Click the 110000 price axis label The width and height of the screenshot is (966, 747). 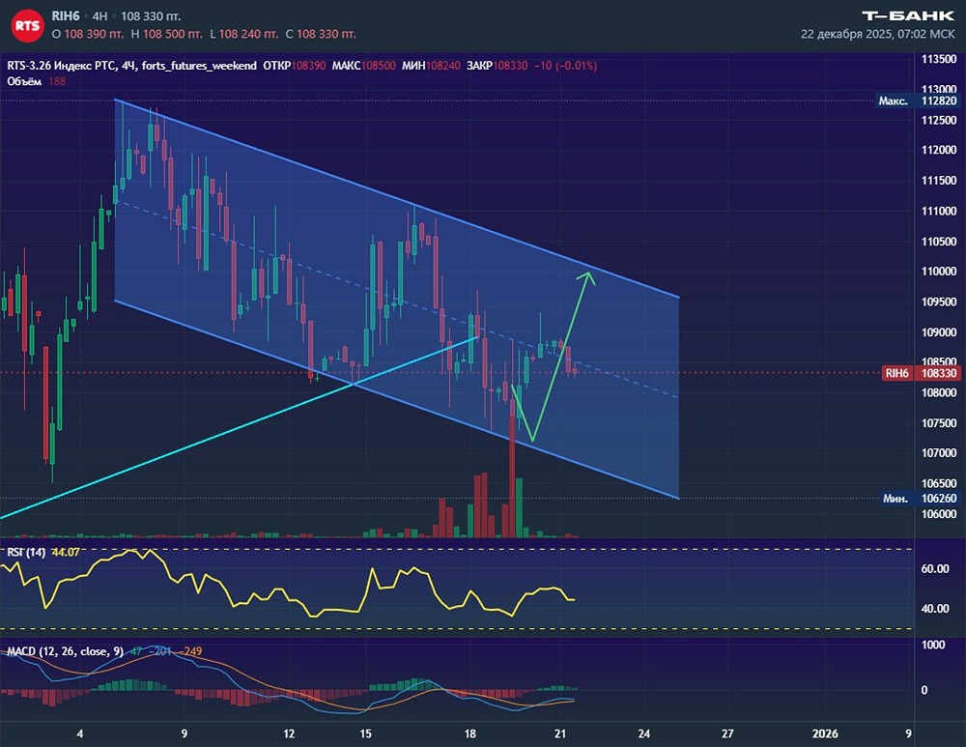(939, 272)
